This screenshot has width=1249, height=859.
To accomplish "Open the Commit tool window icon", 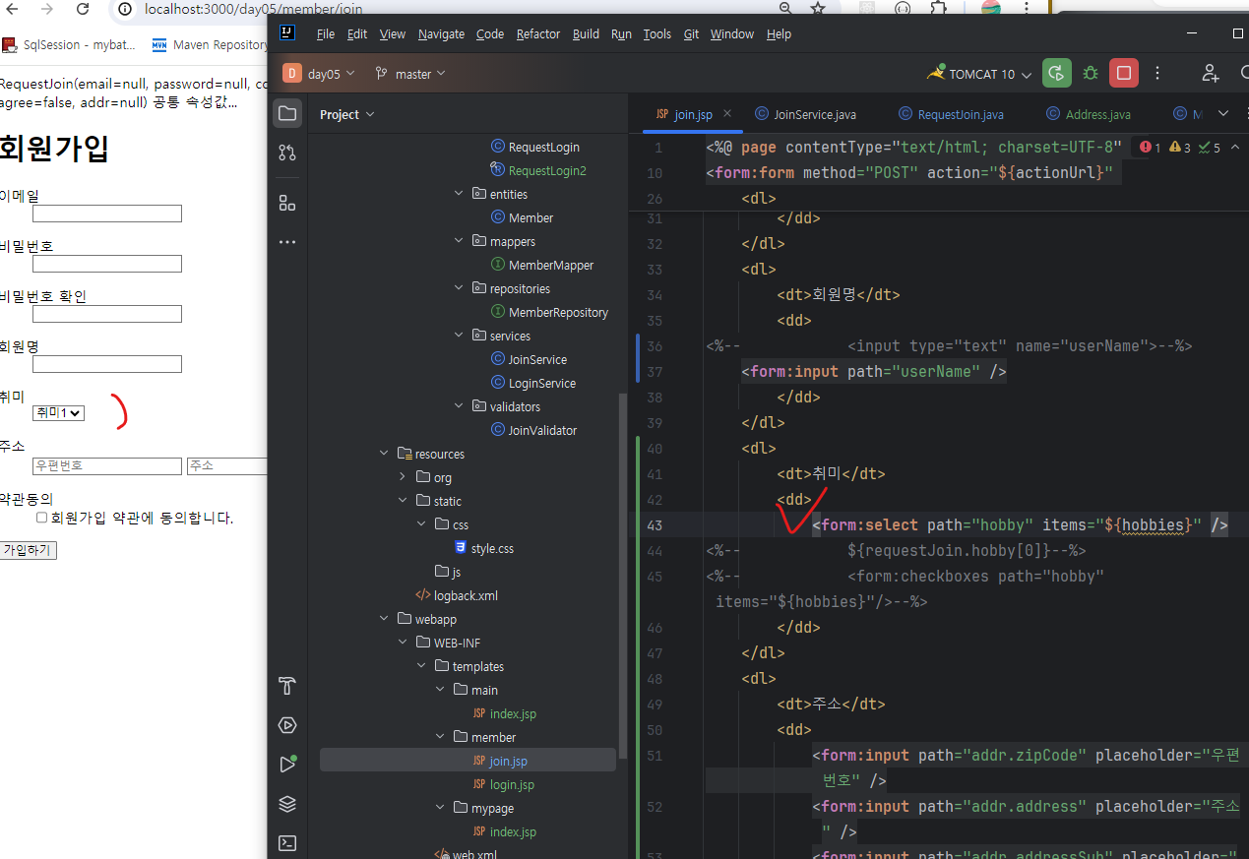I will click(286, 153).
